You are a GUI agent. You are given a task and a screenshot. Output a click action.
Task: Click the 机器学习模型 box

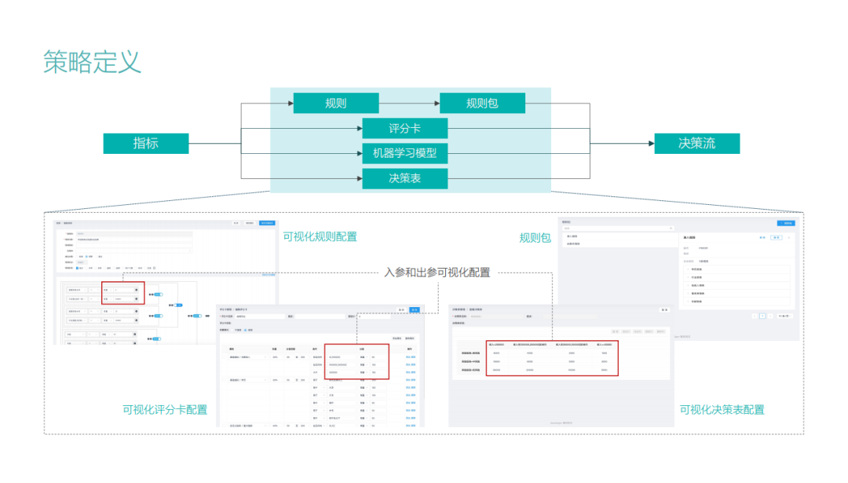[x=404, y=153]
